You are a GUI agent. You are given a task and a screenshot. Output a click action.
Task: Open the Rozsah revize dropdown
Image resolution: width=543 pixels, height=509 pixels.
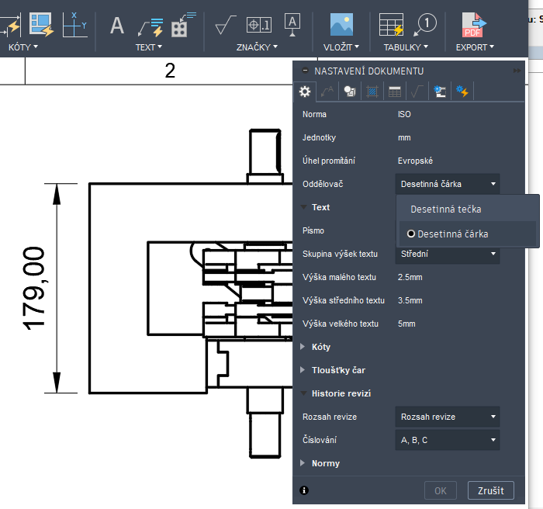[447, 417]
